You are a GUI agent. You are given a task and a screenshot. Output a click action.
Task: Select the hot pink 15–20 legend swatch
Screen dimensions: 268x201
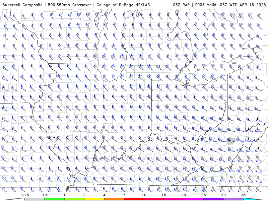pyautogui.click(x=174, y=199)
